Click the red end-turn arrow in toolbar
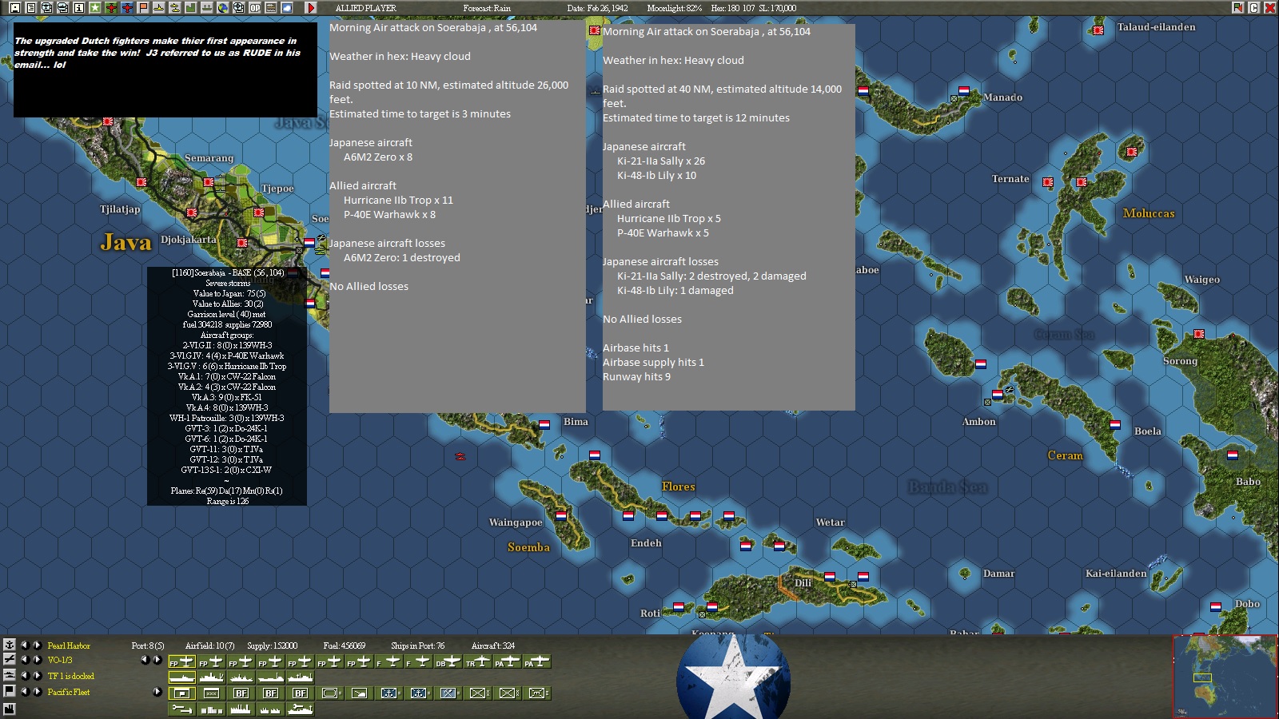1279x719 pixels. [x=311, y=8]
